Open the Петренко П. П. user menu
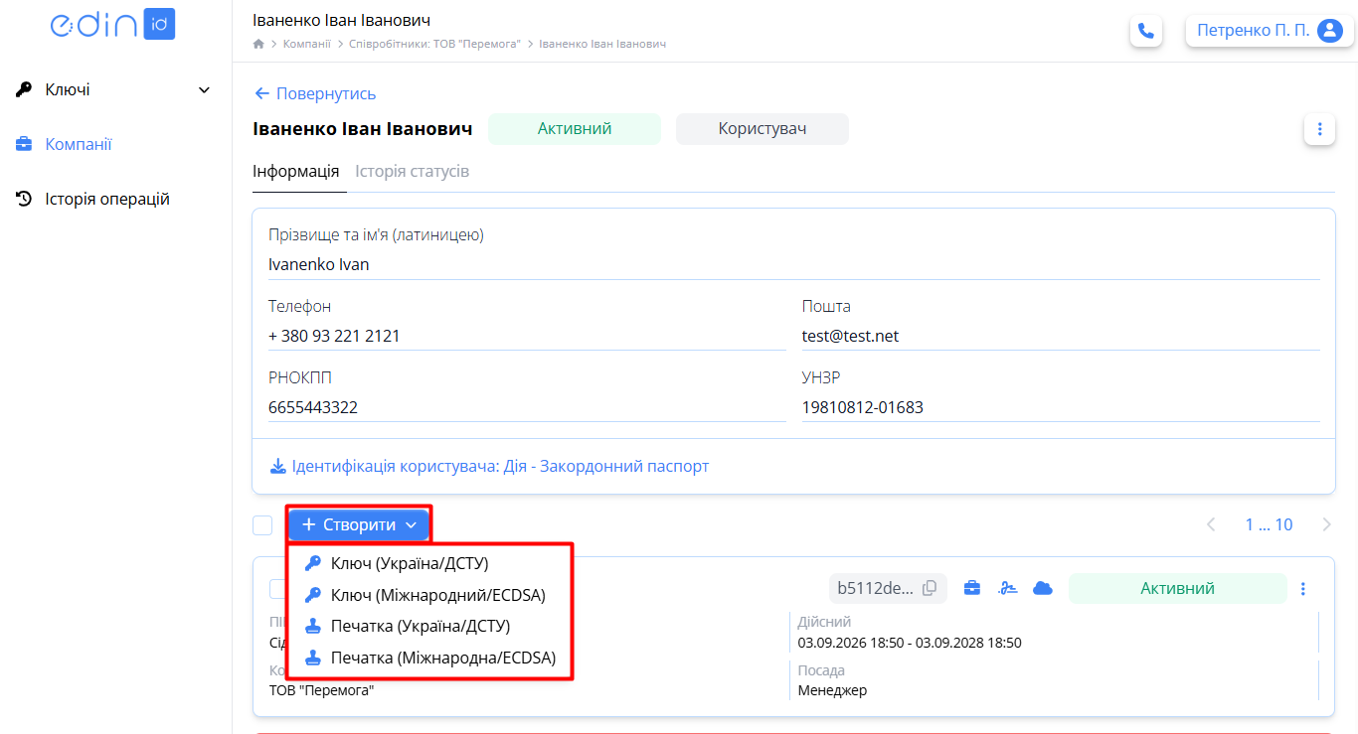 (x=1270, y=31)
